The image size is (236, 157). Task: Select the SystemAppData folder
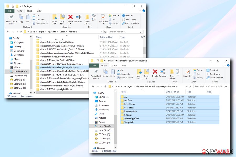[x=170, y=119]
